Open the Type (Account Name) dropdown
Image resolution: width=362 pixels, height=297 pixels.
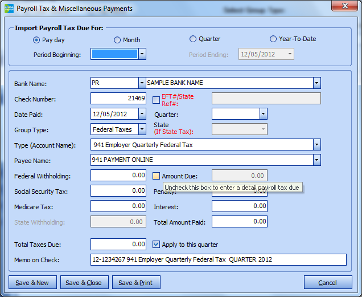(x=316, y=145)
